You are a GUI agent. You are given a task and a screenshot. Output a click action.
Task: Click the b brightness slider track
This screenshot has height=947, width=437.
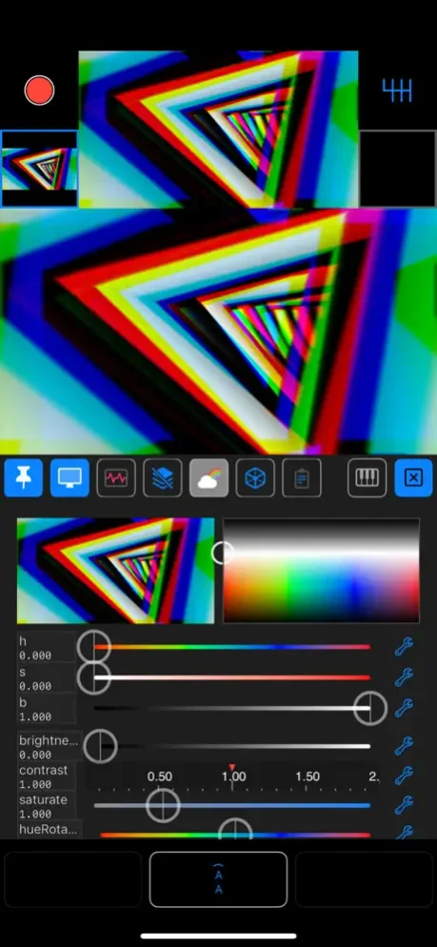(x=231, y=708)
